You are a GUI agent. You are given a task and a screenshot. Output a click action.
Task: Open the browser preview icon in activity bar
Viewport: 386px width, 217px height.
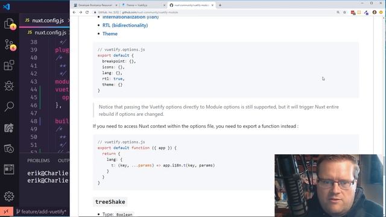click(9, 169)
